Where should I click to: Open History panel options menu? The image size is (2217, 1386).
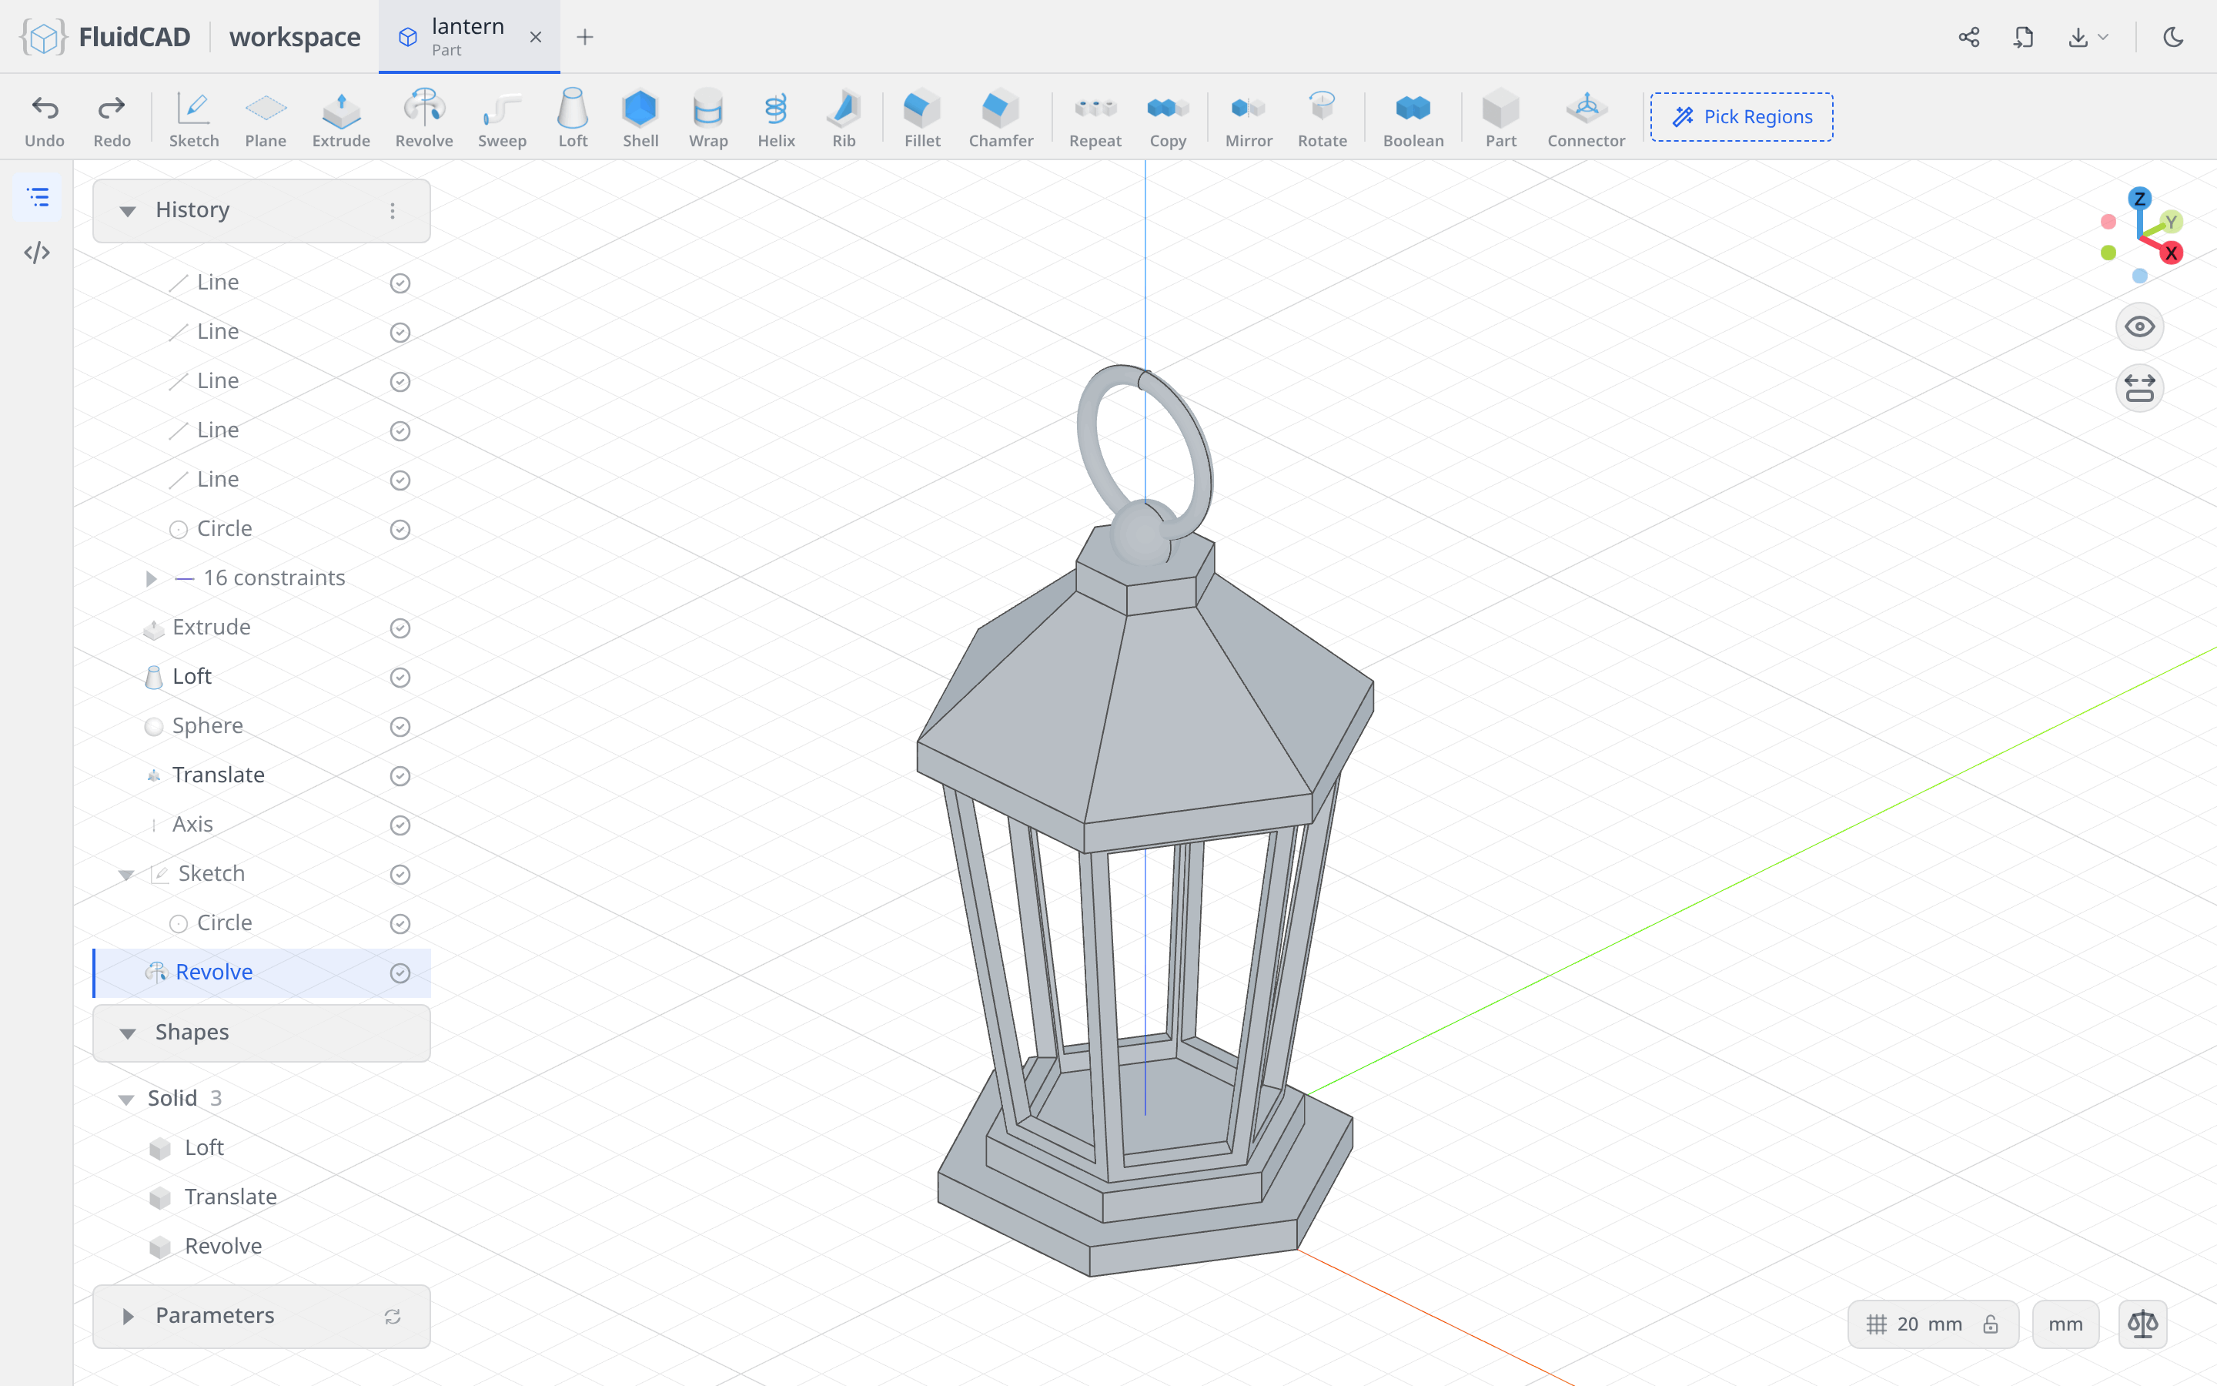[392, 211]
